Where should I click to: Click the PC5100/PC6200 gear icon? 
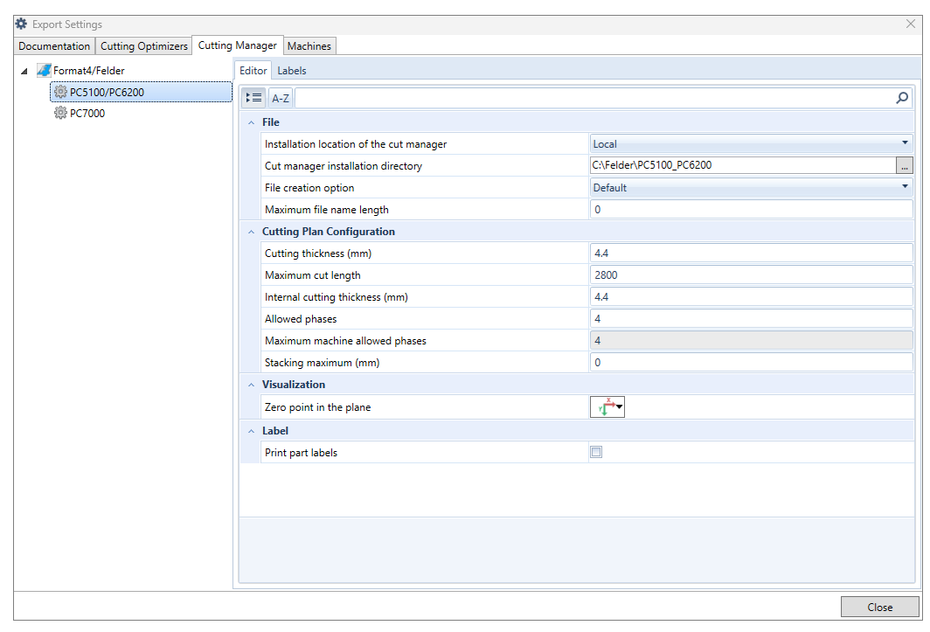click(x=60, y=92)
